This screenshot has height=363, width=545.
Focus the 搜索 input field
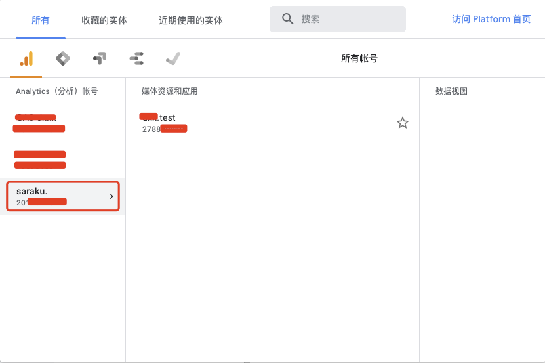[x=338, y=19]
